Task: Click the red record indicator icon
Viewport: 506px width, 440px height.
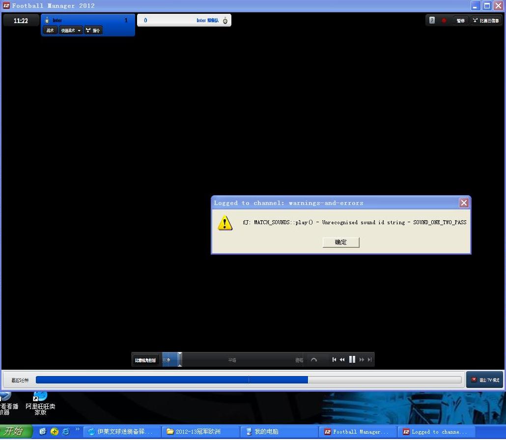Action: pos(444,20)
